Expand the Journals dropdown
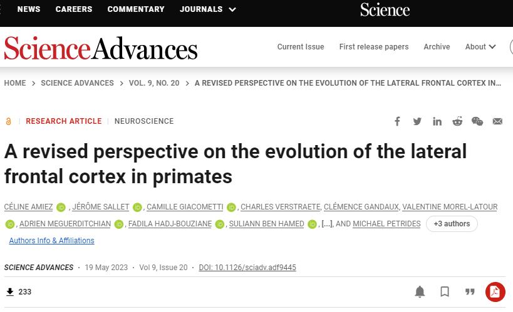 point(208,9)
